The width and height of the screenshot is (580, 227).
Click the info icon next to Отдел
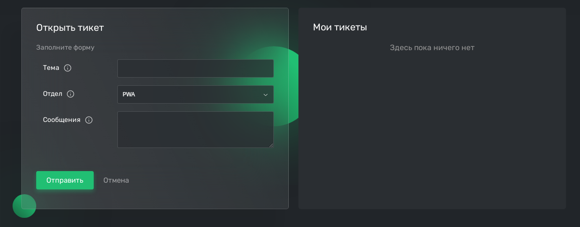coord(71,94)
